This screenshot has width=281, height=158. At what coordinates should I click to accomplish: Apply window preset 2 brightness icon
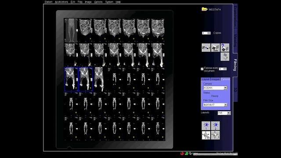[x=216, y=126]
